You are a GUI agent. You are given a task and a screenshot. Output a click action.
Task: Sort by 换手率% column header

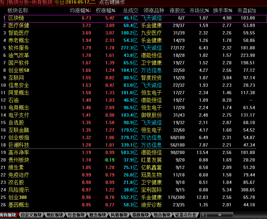(222, 10)
